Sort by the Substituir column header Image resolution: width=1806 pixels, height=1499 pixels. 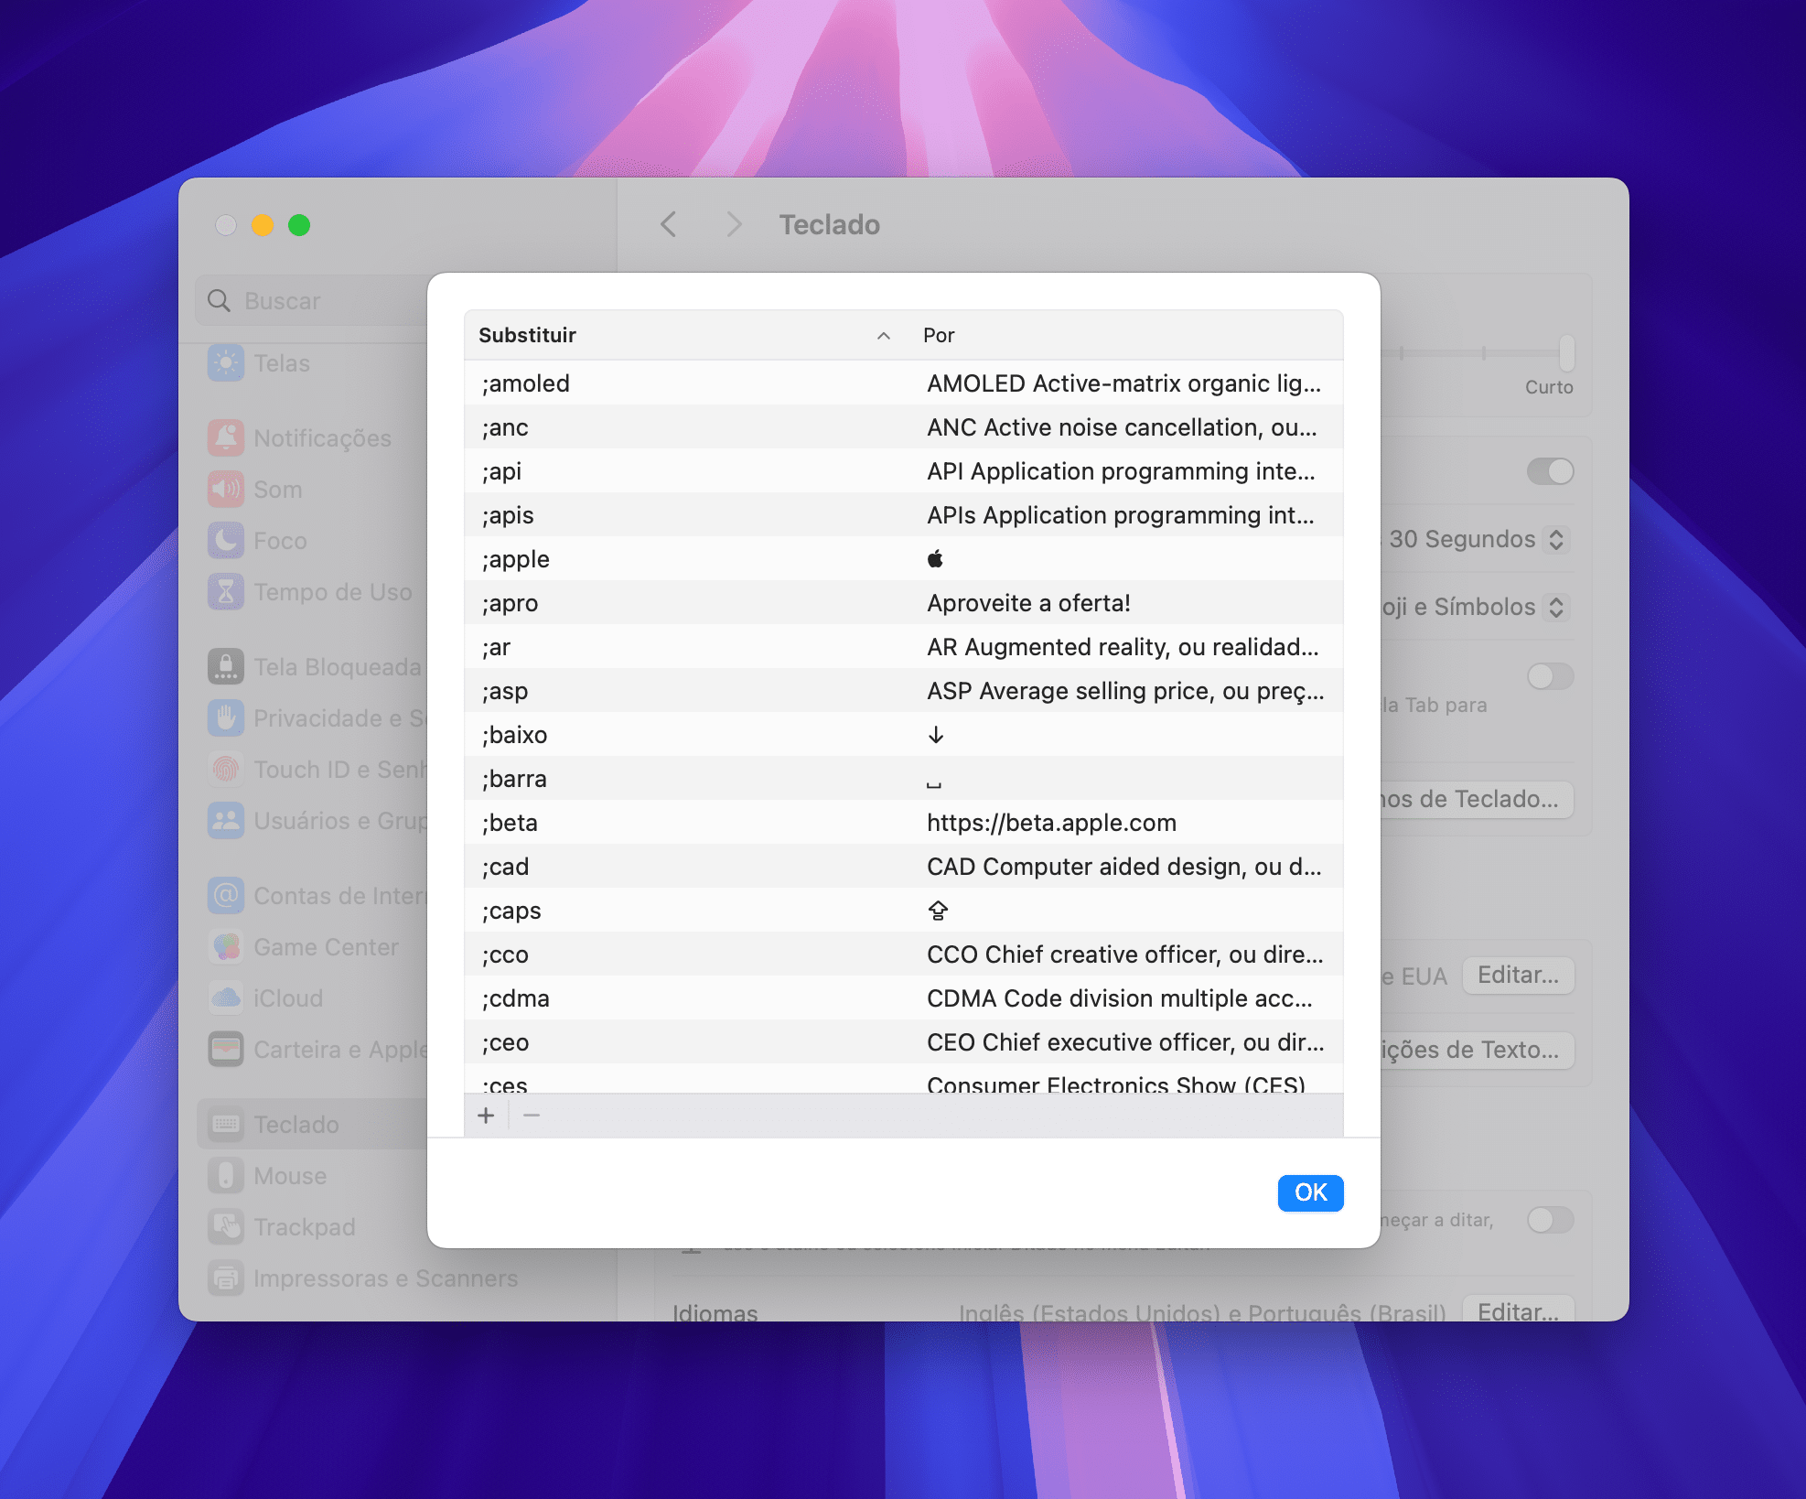pyautogui.click(x=684, y=335)
